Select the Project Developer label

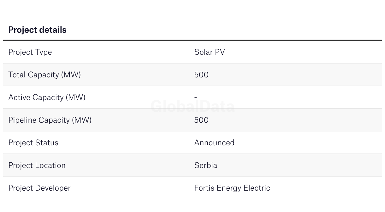click(39, 188)
